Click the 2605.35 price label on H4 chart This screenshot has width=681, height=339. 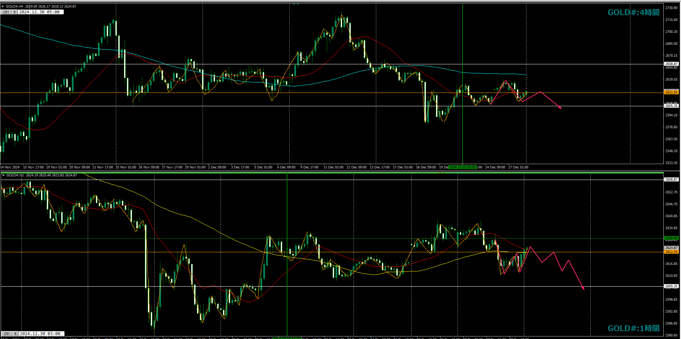[671, 106]
